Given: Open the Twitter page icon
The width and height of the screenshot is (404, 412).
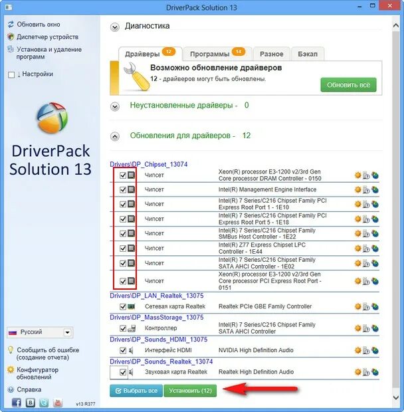Looking at the screenshot, I should pos(44,403).
